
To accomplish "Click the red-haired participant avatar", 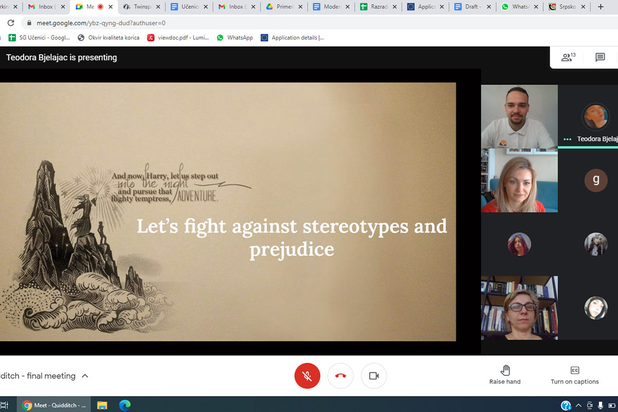I will coord(519,244).
